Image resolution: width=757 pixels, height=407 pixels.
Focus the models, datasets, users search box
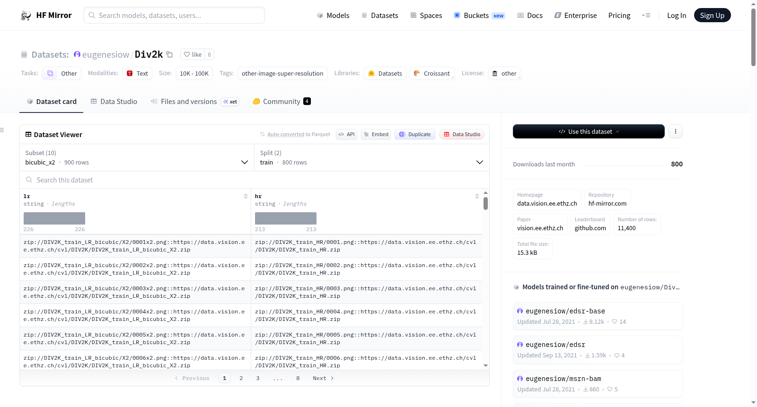(x=174, y=15)
